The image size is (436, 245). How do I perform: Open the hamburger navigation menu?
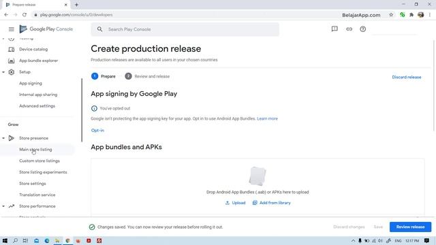[x=11, y=29]
